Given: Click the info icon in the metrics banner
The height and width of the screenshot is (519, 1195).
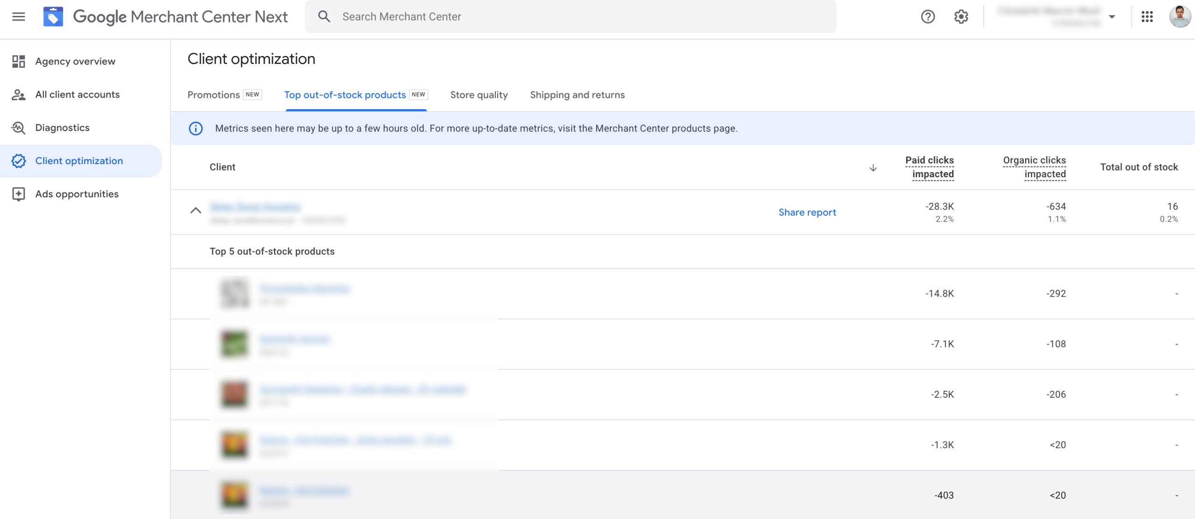Looking at the screenshot, I should pyautogui.click(x=196, y=128).
